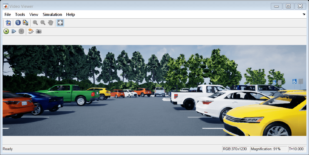Select the Zoom In tool

pos(35,23)
